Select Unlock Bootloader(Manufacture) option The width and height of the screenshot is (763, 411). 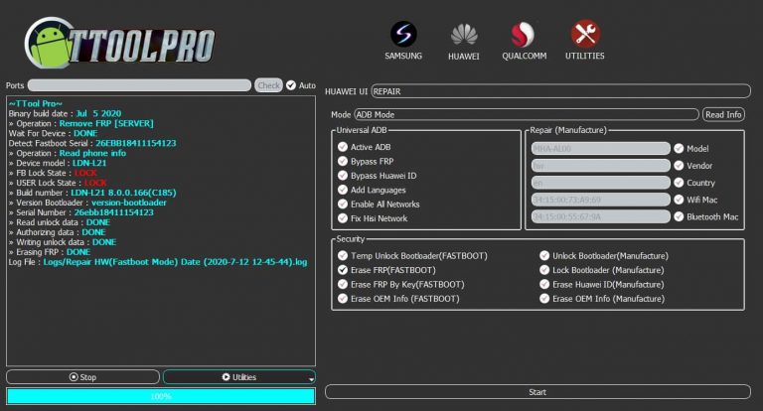click(x=604, y=255)
